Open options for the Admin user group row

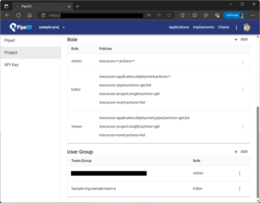click(239, 173)
